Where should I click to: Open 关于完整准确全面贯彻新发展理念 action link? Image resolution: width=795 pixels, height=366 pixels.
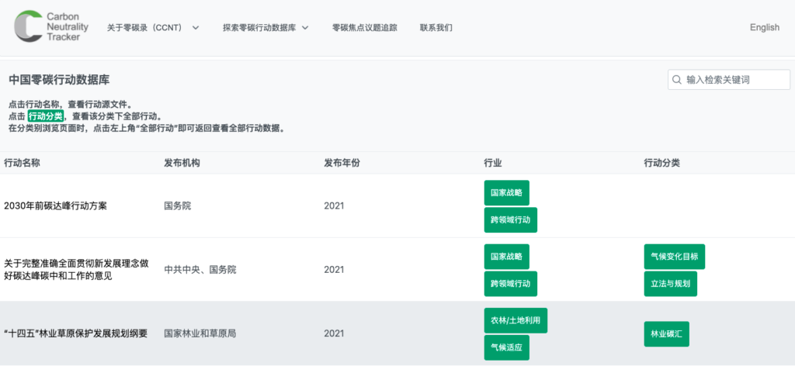click(x=76, y=270)
